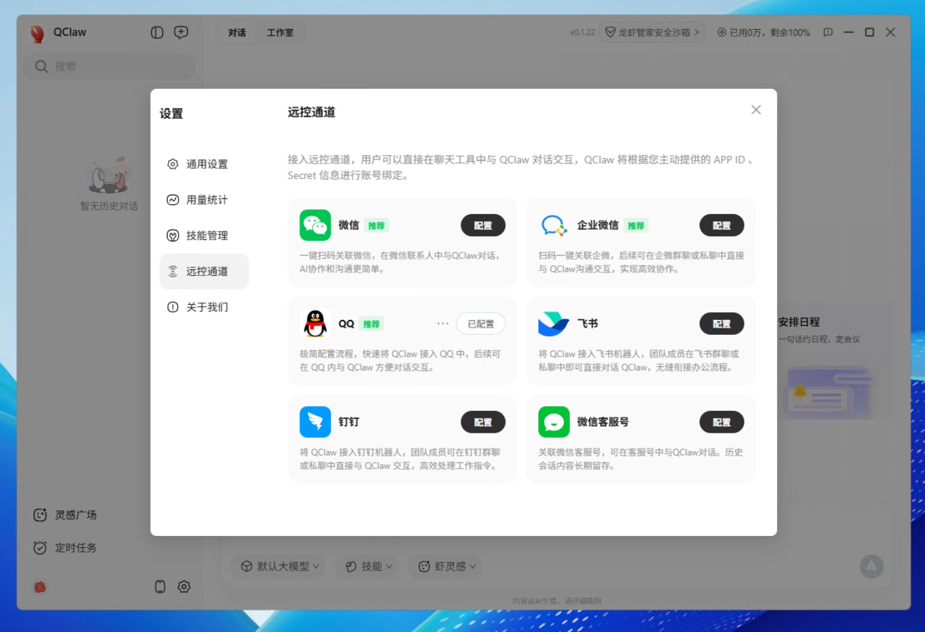Open QQ channel more options dots
Viewport: 925px width, 632px height.
443,323
